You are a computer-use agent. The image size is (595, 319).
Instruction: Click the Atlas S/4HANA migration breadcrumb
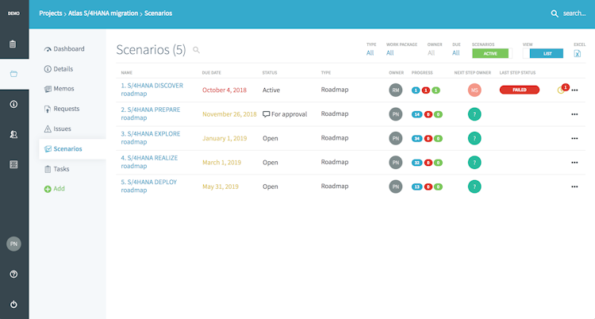tap(103, 13)
